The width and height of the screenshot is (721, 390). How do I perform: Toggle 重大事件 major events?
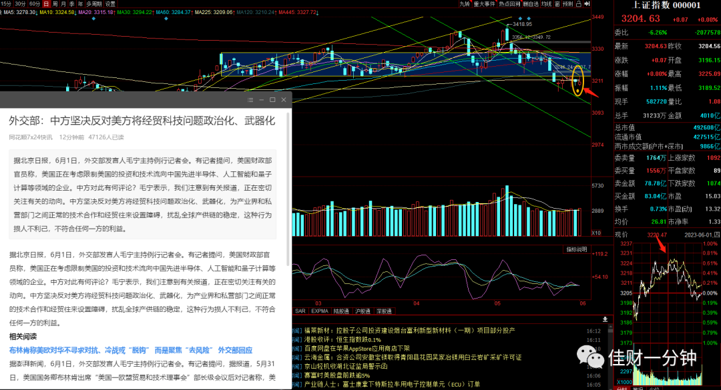(x=485, y=4)
